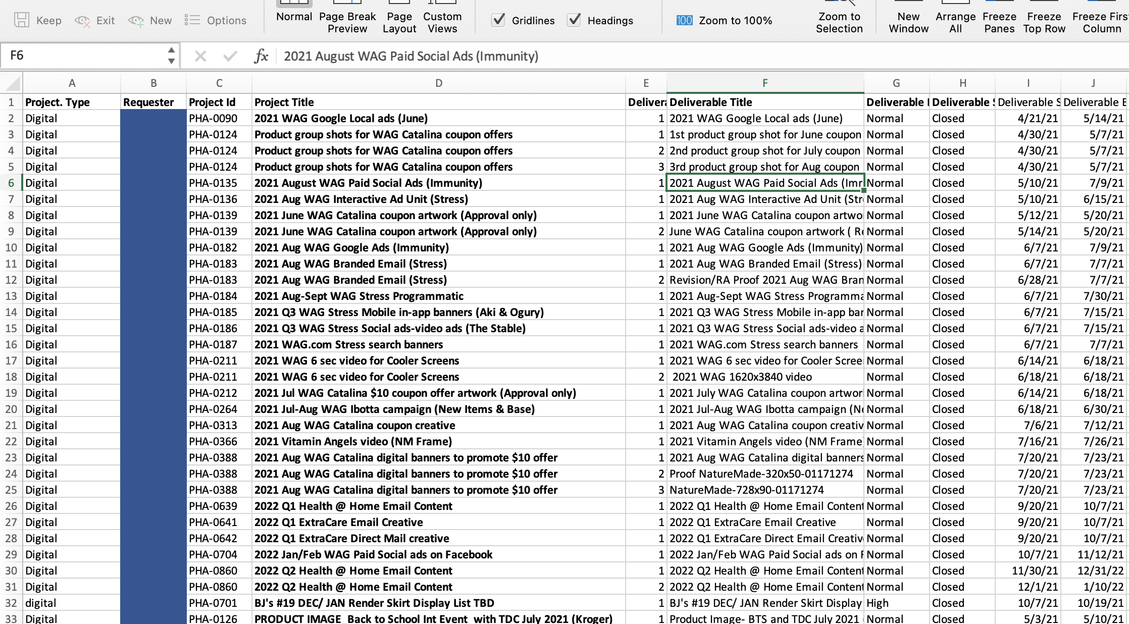Click Freeze First Column
Viewport: 1129px width, 624px height.
coord(1101,17)
